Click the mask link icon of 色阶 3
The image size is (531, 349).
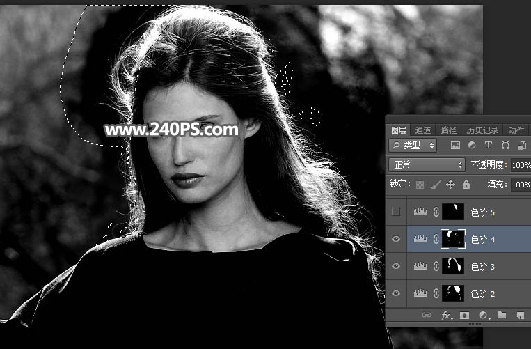click(x=436, y=266)
